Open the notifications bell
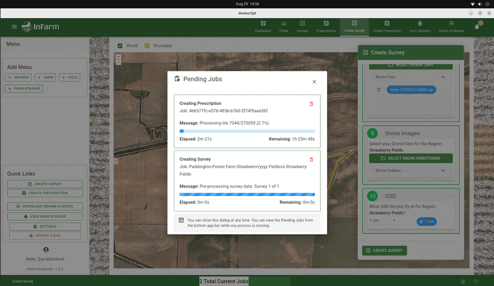The image size is (494, 286). [x=477, y=26]
